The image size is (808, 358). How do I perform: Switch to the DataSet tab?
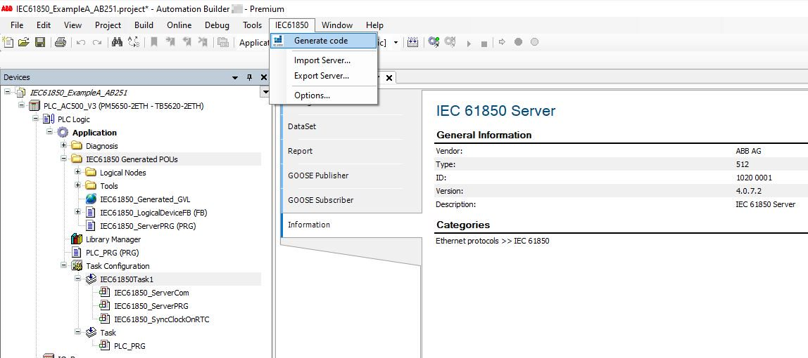click(302, 126)
